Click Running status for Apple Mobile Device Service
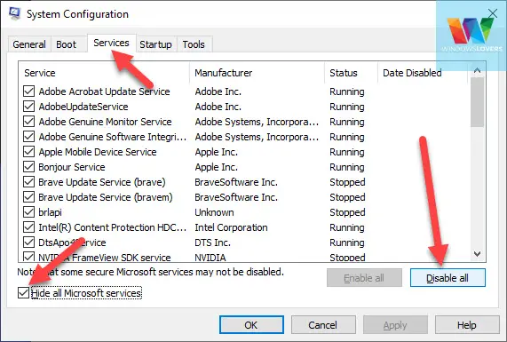 pyautogui.click(x=347, y=152)
